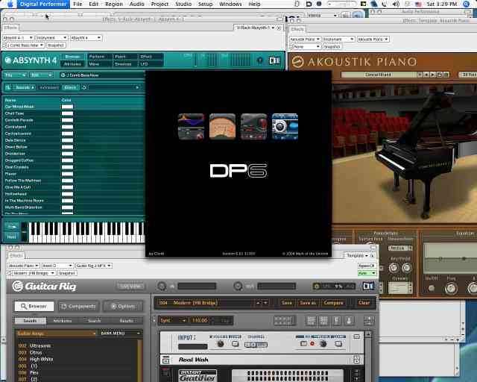Viewport: 477px width, 382px height.
Task: Click the Guitar Rig input volume knob
Action: 220,344
